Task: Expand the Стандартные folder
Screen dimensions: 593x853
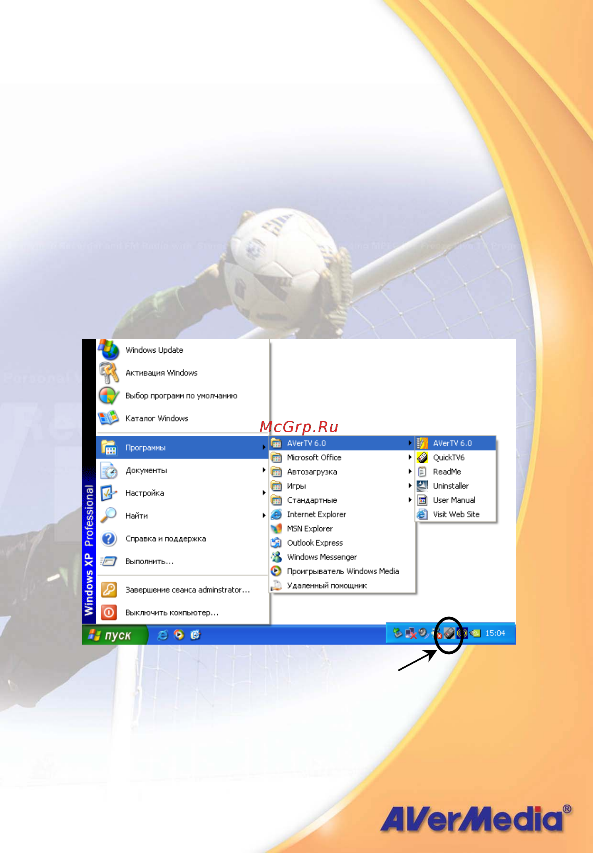Action: coord(342,500)
